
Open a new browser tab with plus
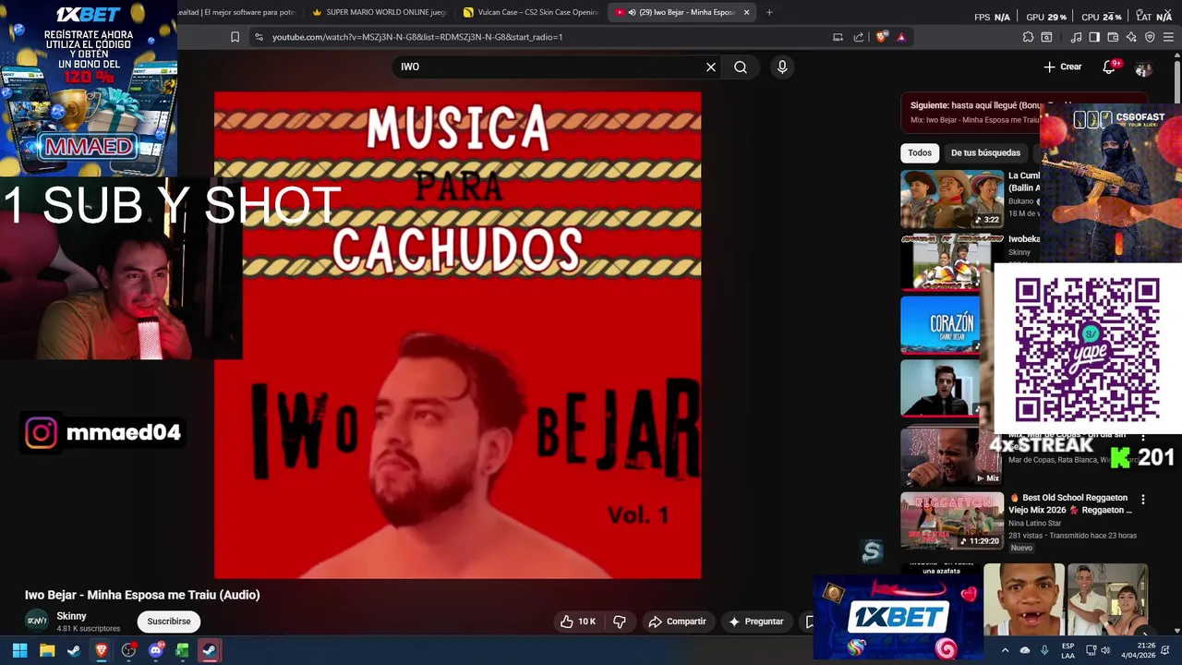click(769, 12)
